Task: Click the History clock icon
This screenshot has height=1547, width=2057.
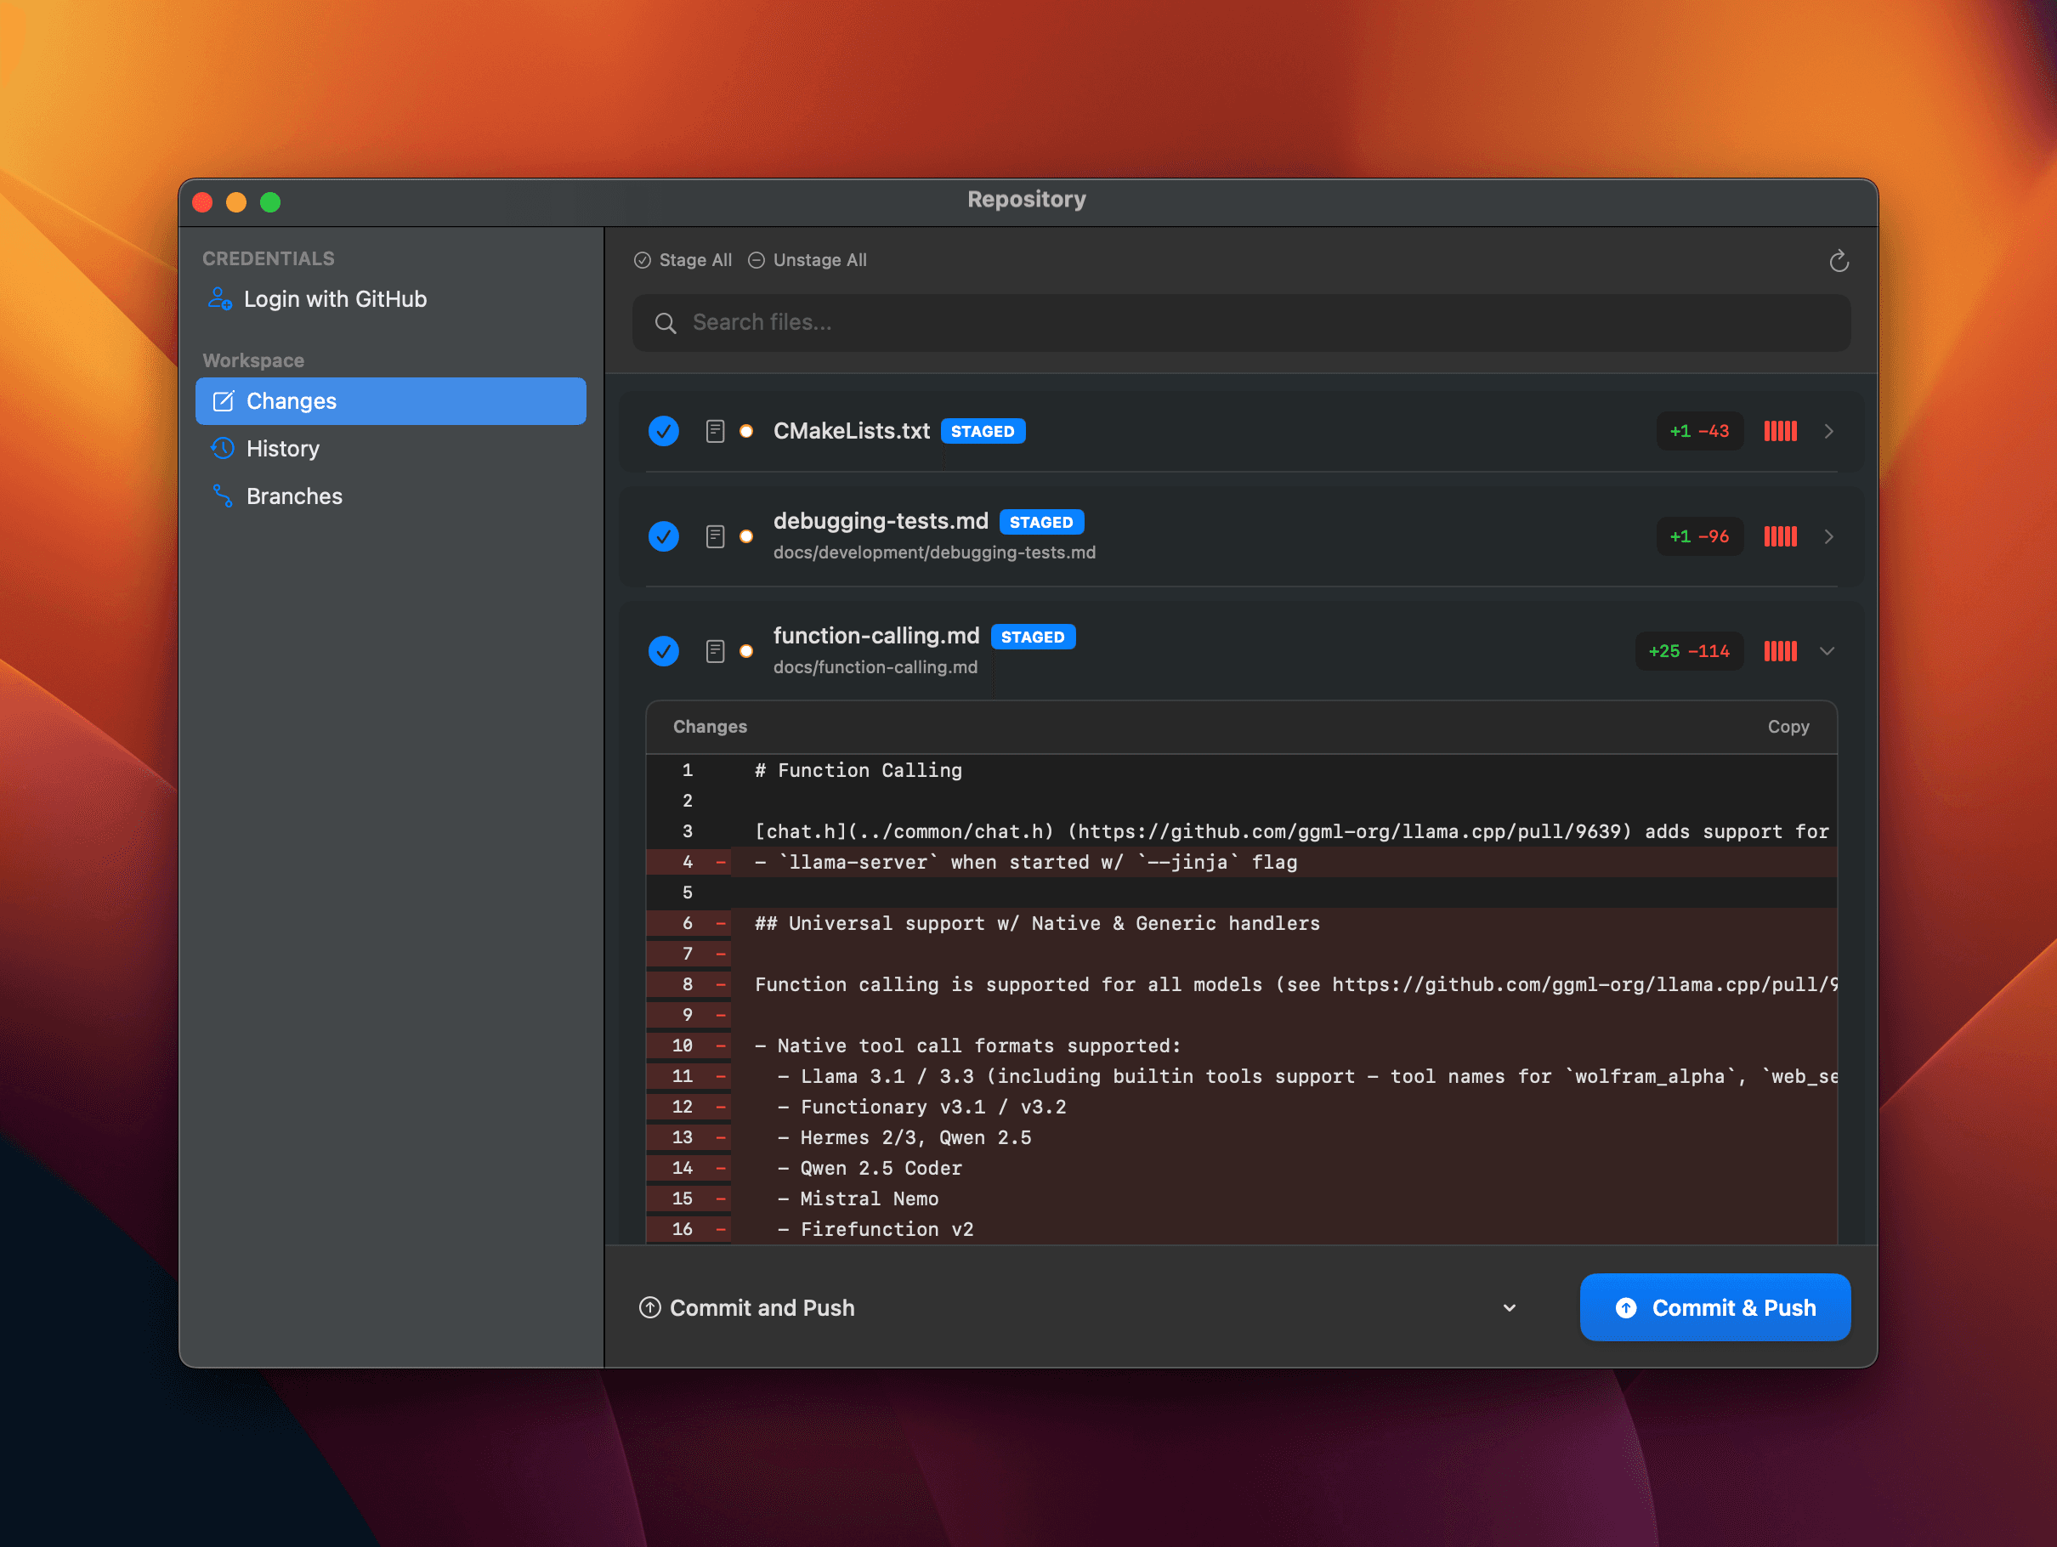Action: coord(222,448)
